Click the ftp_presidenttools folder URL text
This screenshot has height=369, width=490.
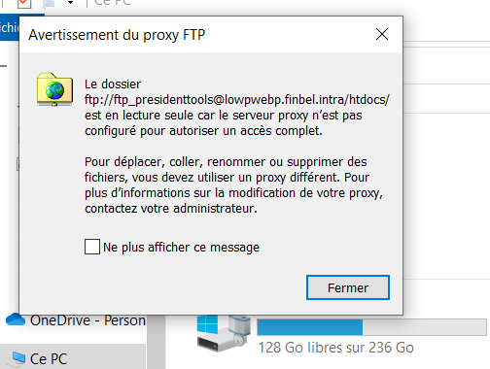(x=237, y=100)
